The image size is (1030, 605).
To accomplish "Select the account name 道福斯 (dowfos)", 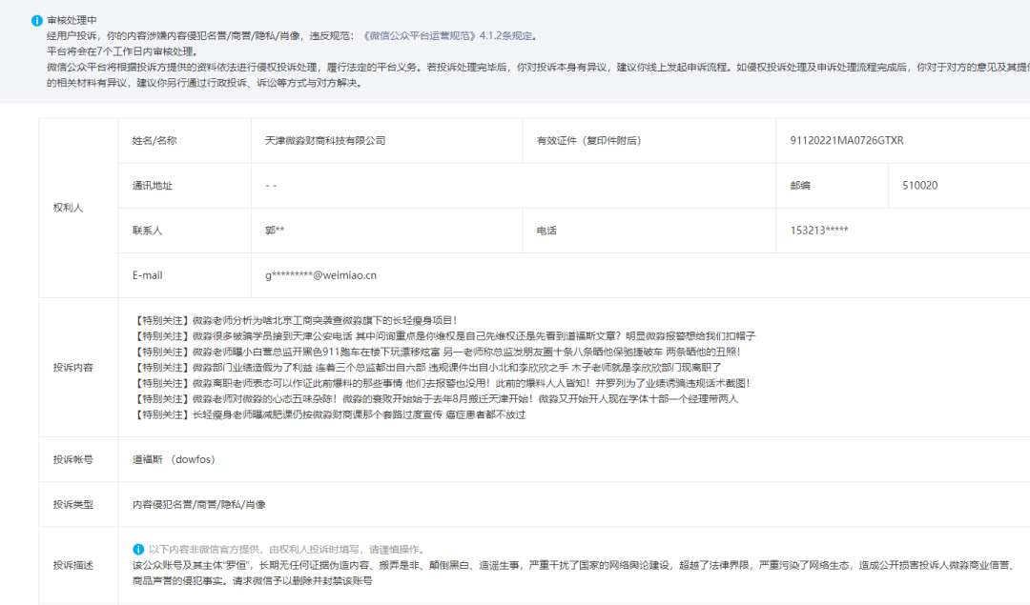I will (x=174, y=459).
